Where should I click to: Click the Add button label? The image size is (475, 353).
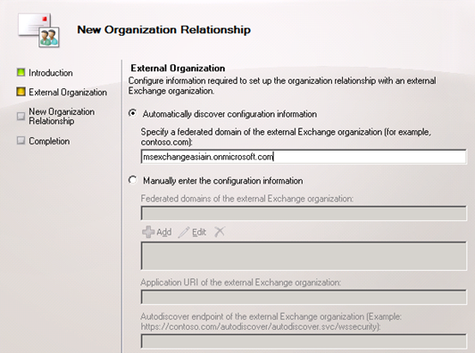(x=164, y=233)
